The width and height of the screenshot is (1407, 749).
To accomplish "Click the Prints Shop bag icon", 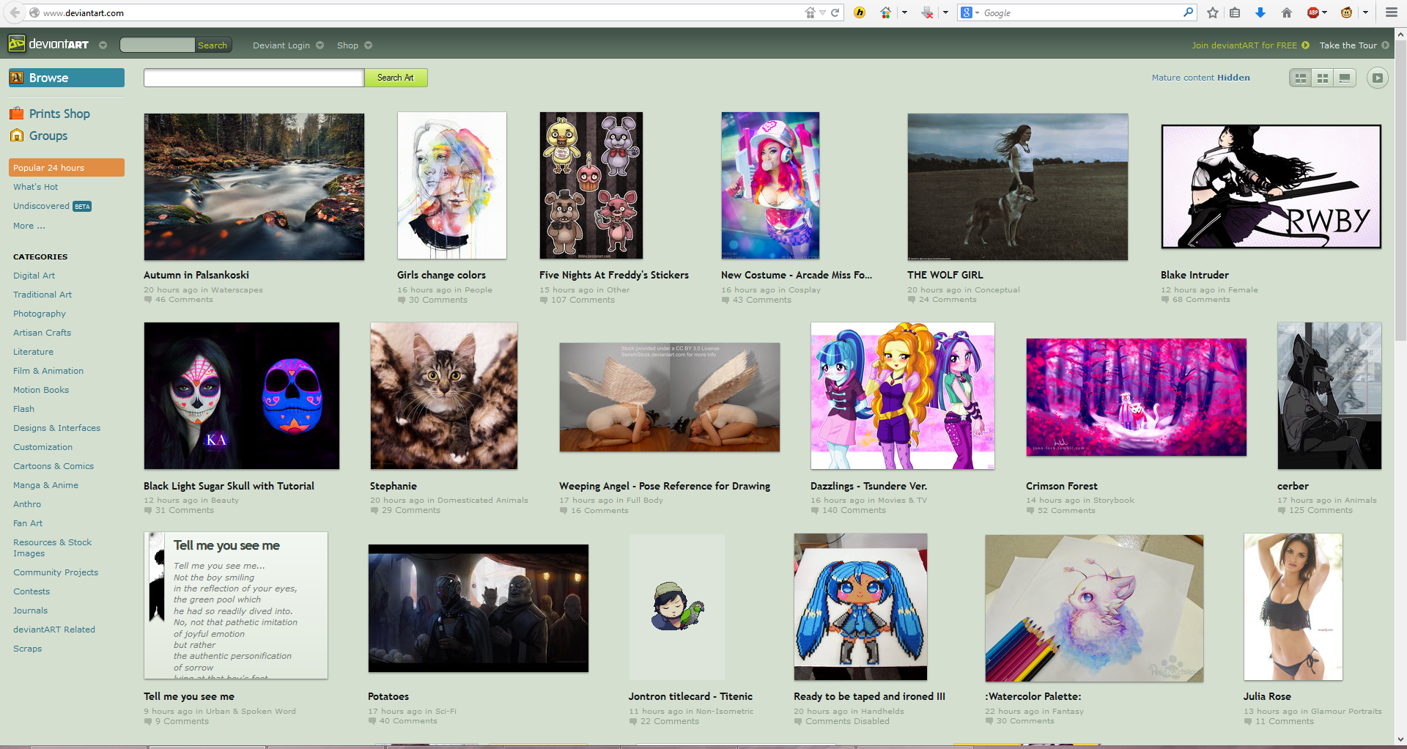I will click(17, 114).
